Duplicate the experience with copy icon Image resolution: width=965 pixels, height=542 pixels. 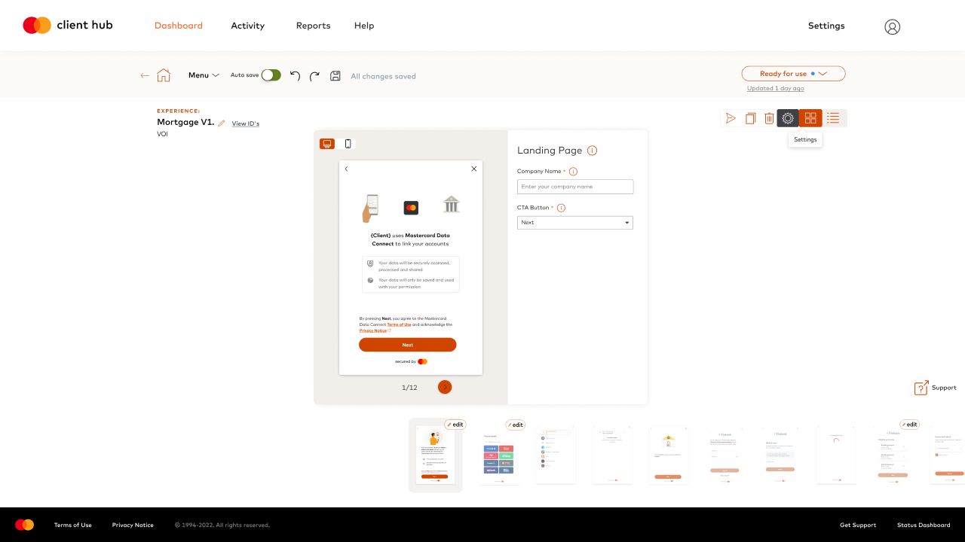tap(750, 118)
